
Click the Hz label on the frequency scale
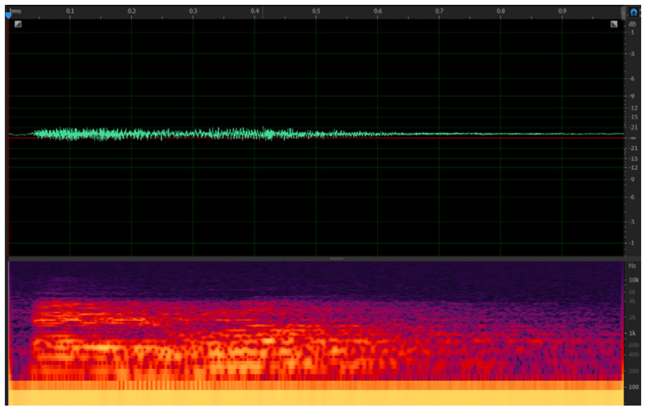tap(632, 265)
